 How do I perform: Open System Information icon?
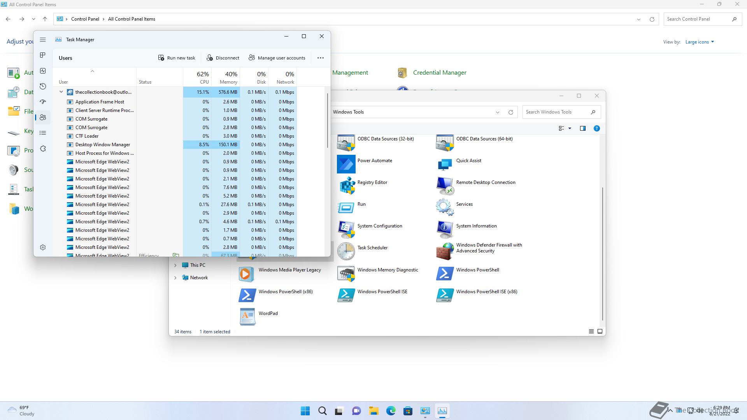[x=445, y=229]
